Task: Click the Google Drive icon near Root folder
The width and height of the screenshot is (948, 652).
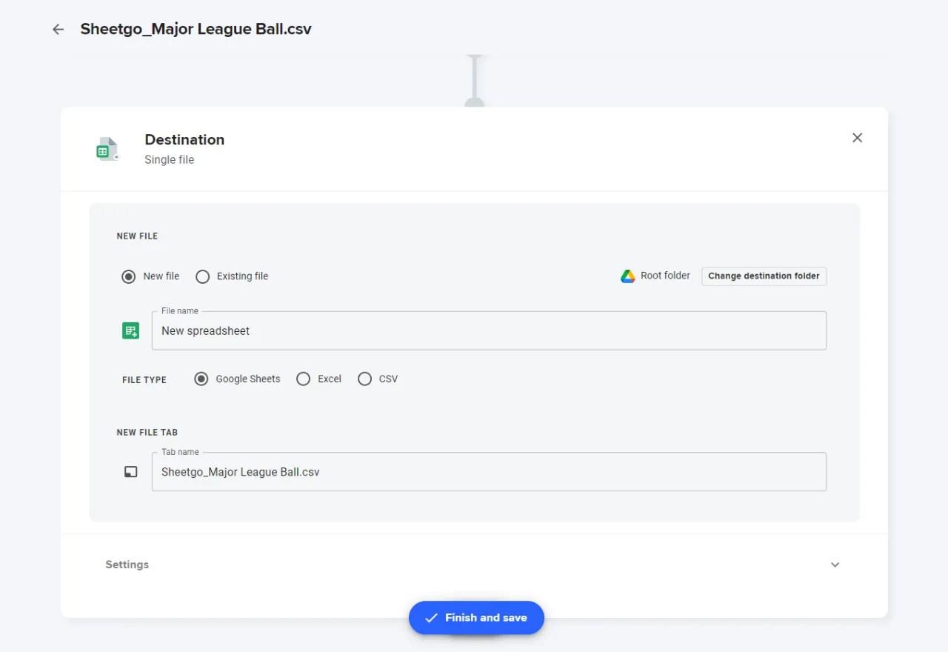Action: click(x=628, y=276)
